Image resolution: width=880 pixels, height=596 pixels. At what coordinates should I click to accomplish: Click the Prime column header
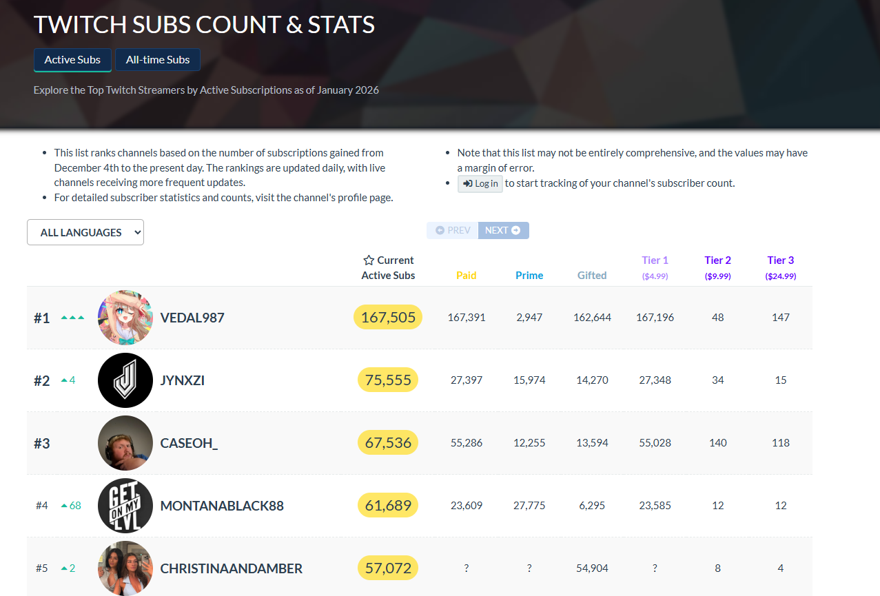(529, 275)
